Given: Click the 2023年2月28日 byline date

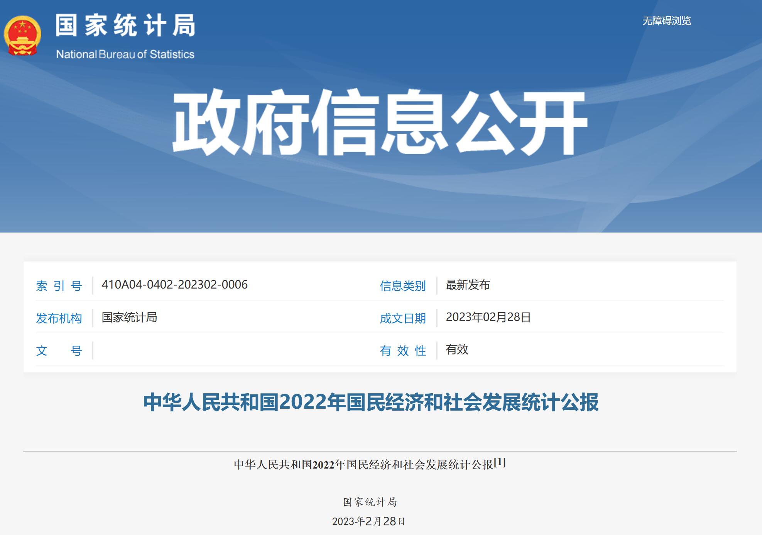Looking at the screenshot, I should (368, 521).
